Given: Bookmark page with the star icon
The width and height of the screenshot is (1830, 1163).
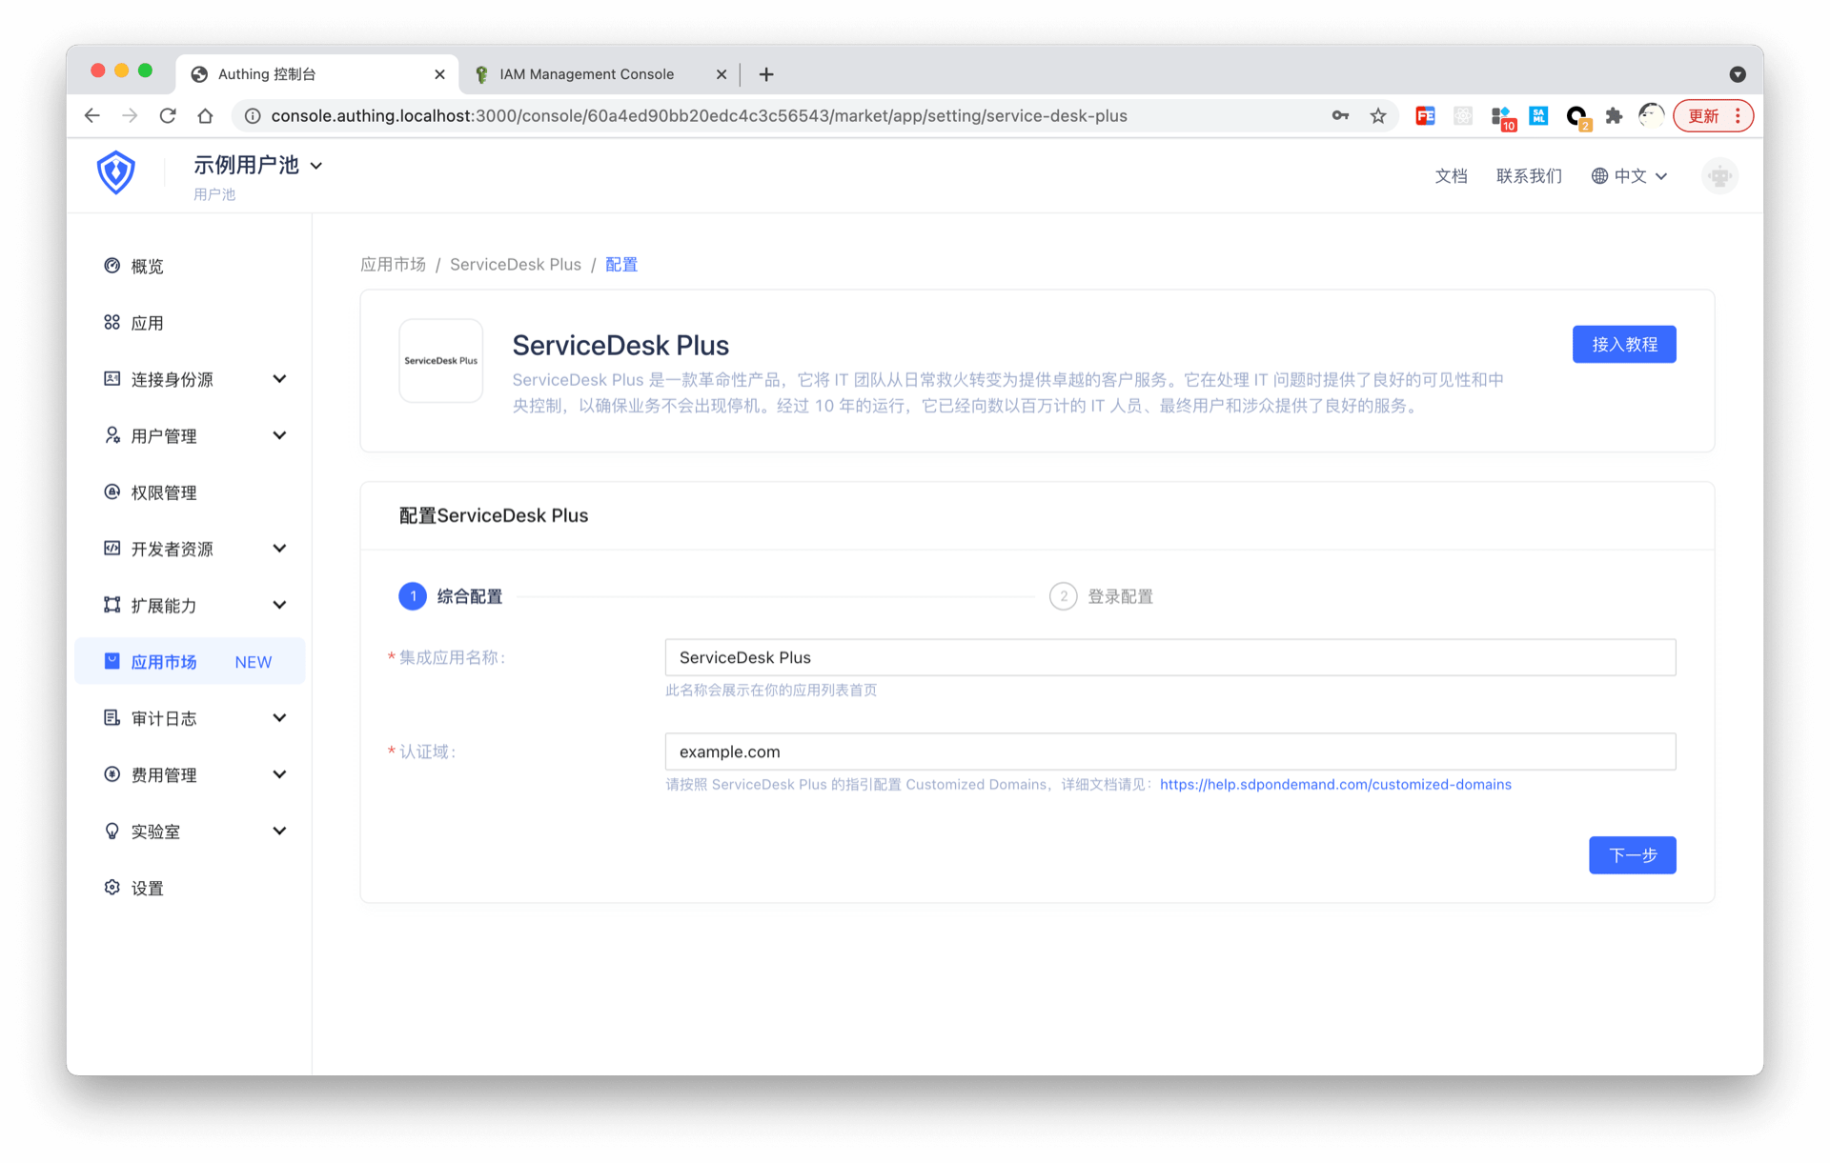Looking at the screenshot, I should [1378, 116].
